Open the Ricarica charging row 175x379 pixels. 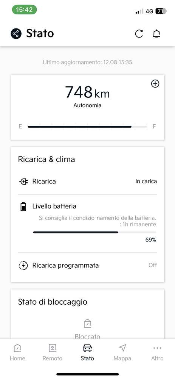88,181
